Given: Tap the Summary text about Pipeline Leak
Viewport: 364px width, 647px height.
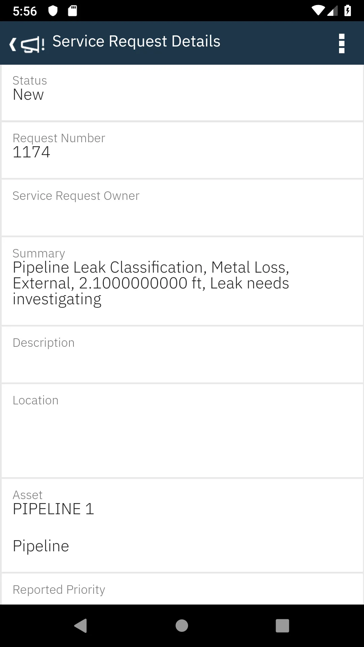Looking at the screenshot, I should 151,283.
